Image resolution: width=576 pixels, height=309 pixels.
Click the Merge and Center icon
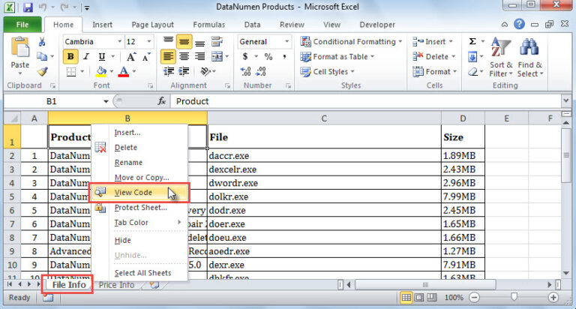tap(217, 56)
